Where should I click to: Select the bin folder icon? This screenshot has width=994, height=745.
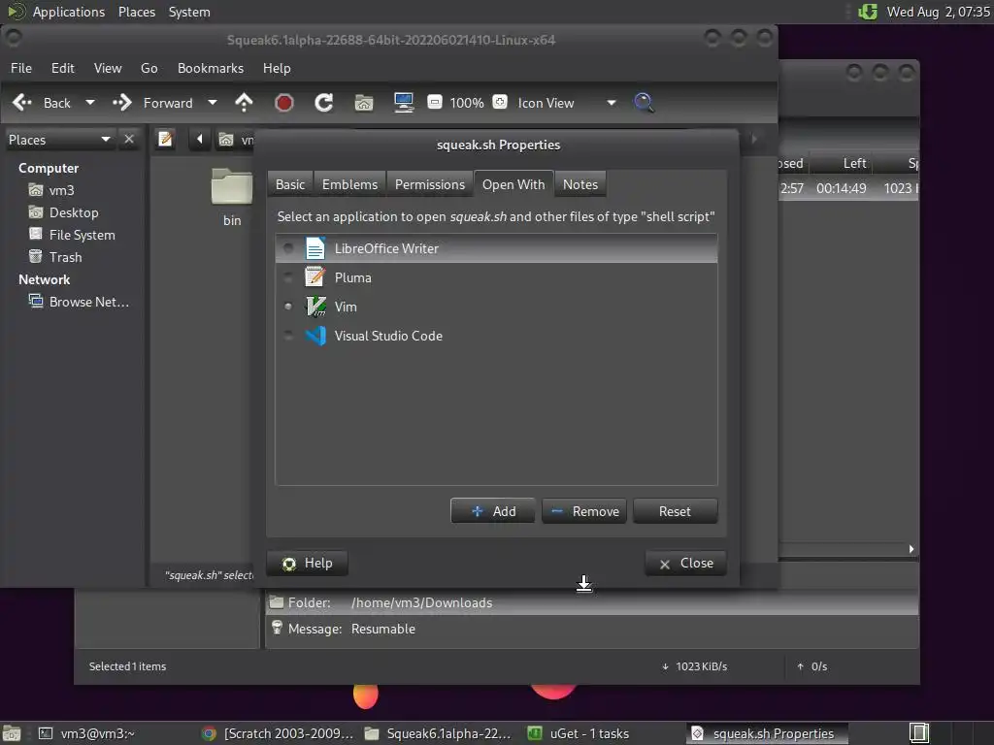[232, 187]
